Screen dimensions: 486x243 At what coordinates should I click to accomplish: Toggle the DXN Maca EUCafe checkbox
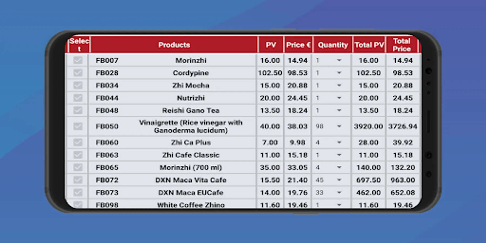point(78,193)
